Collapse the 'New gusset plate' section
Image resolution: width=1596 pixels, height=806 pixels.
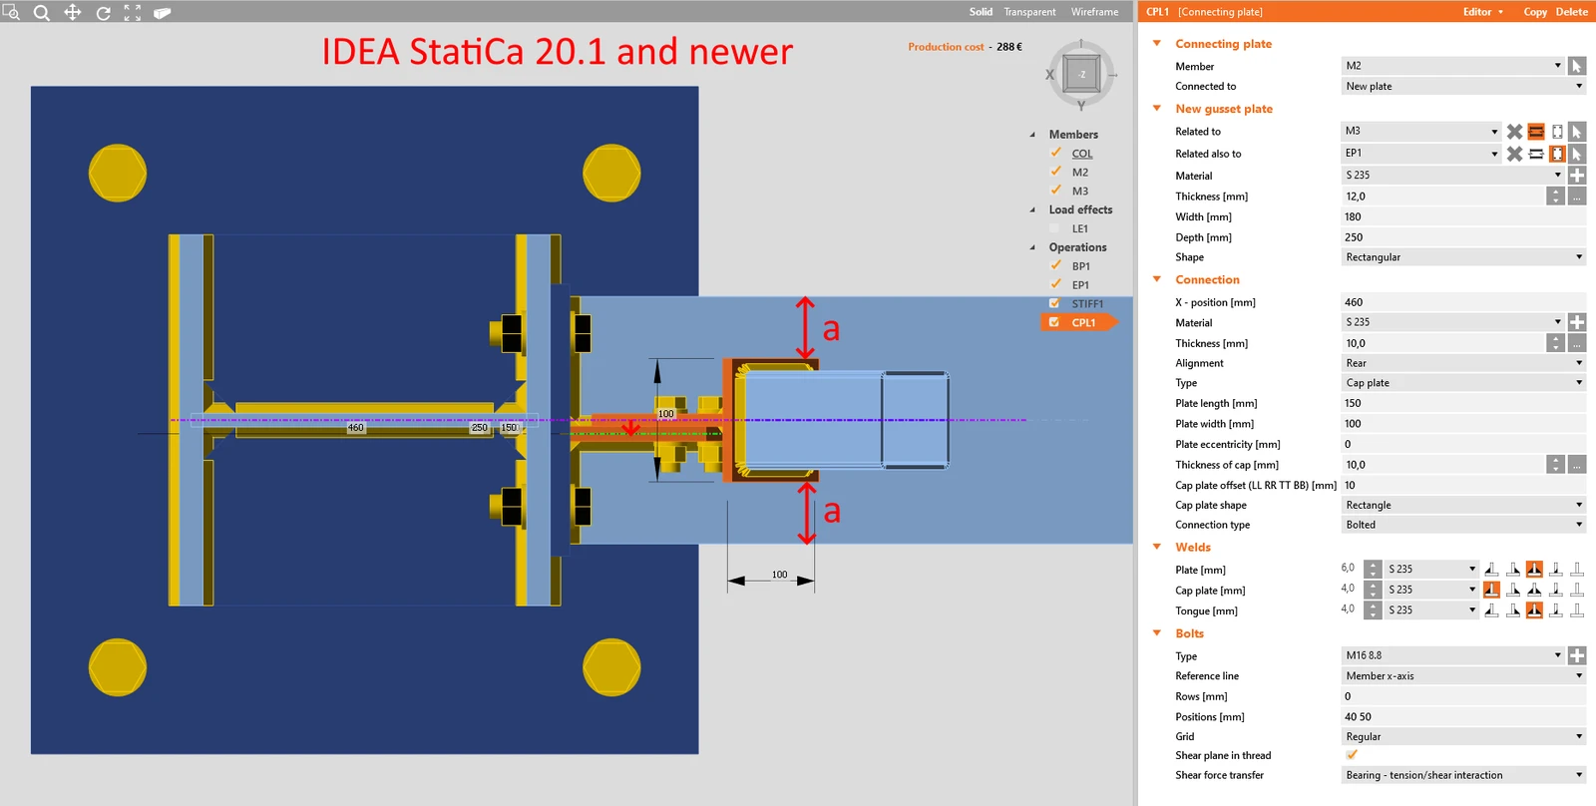1157,109
